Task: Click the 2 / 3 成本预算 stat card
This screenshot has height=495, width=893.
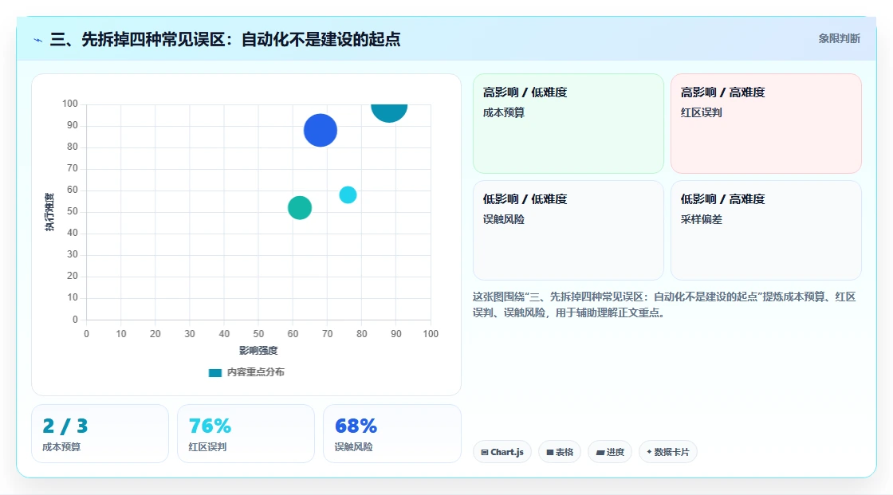Action: click(100, 434)
